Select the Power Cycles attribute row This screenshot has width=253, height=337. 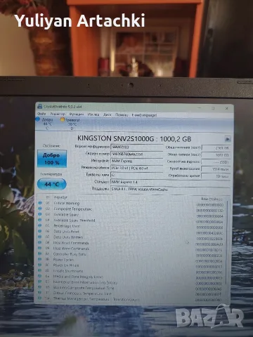131,260
